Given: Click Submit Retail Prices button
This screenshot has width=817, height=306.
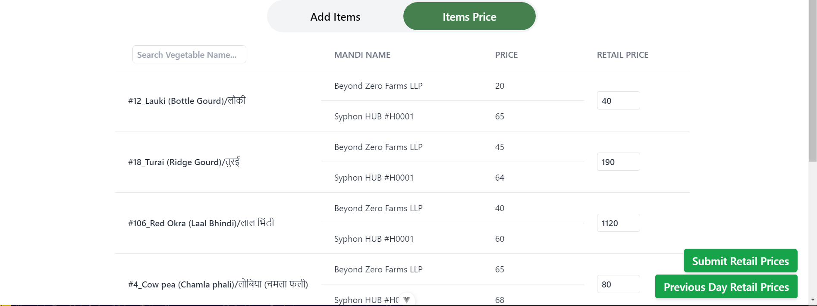Looking at the screenshot, I should [740, 261].
